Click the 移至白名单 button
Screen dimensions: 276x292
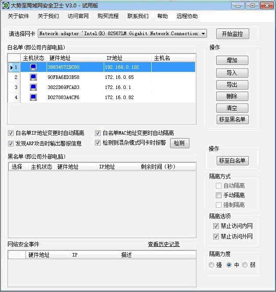232,160
